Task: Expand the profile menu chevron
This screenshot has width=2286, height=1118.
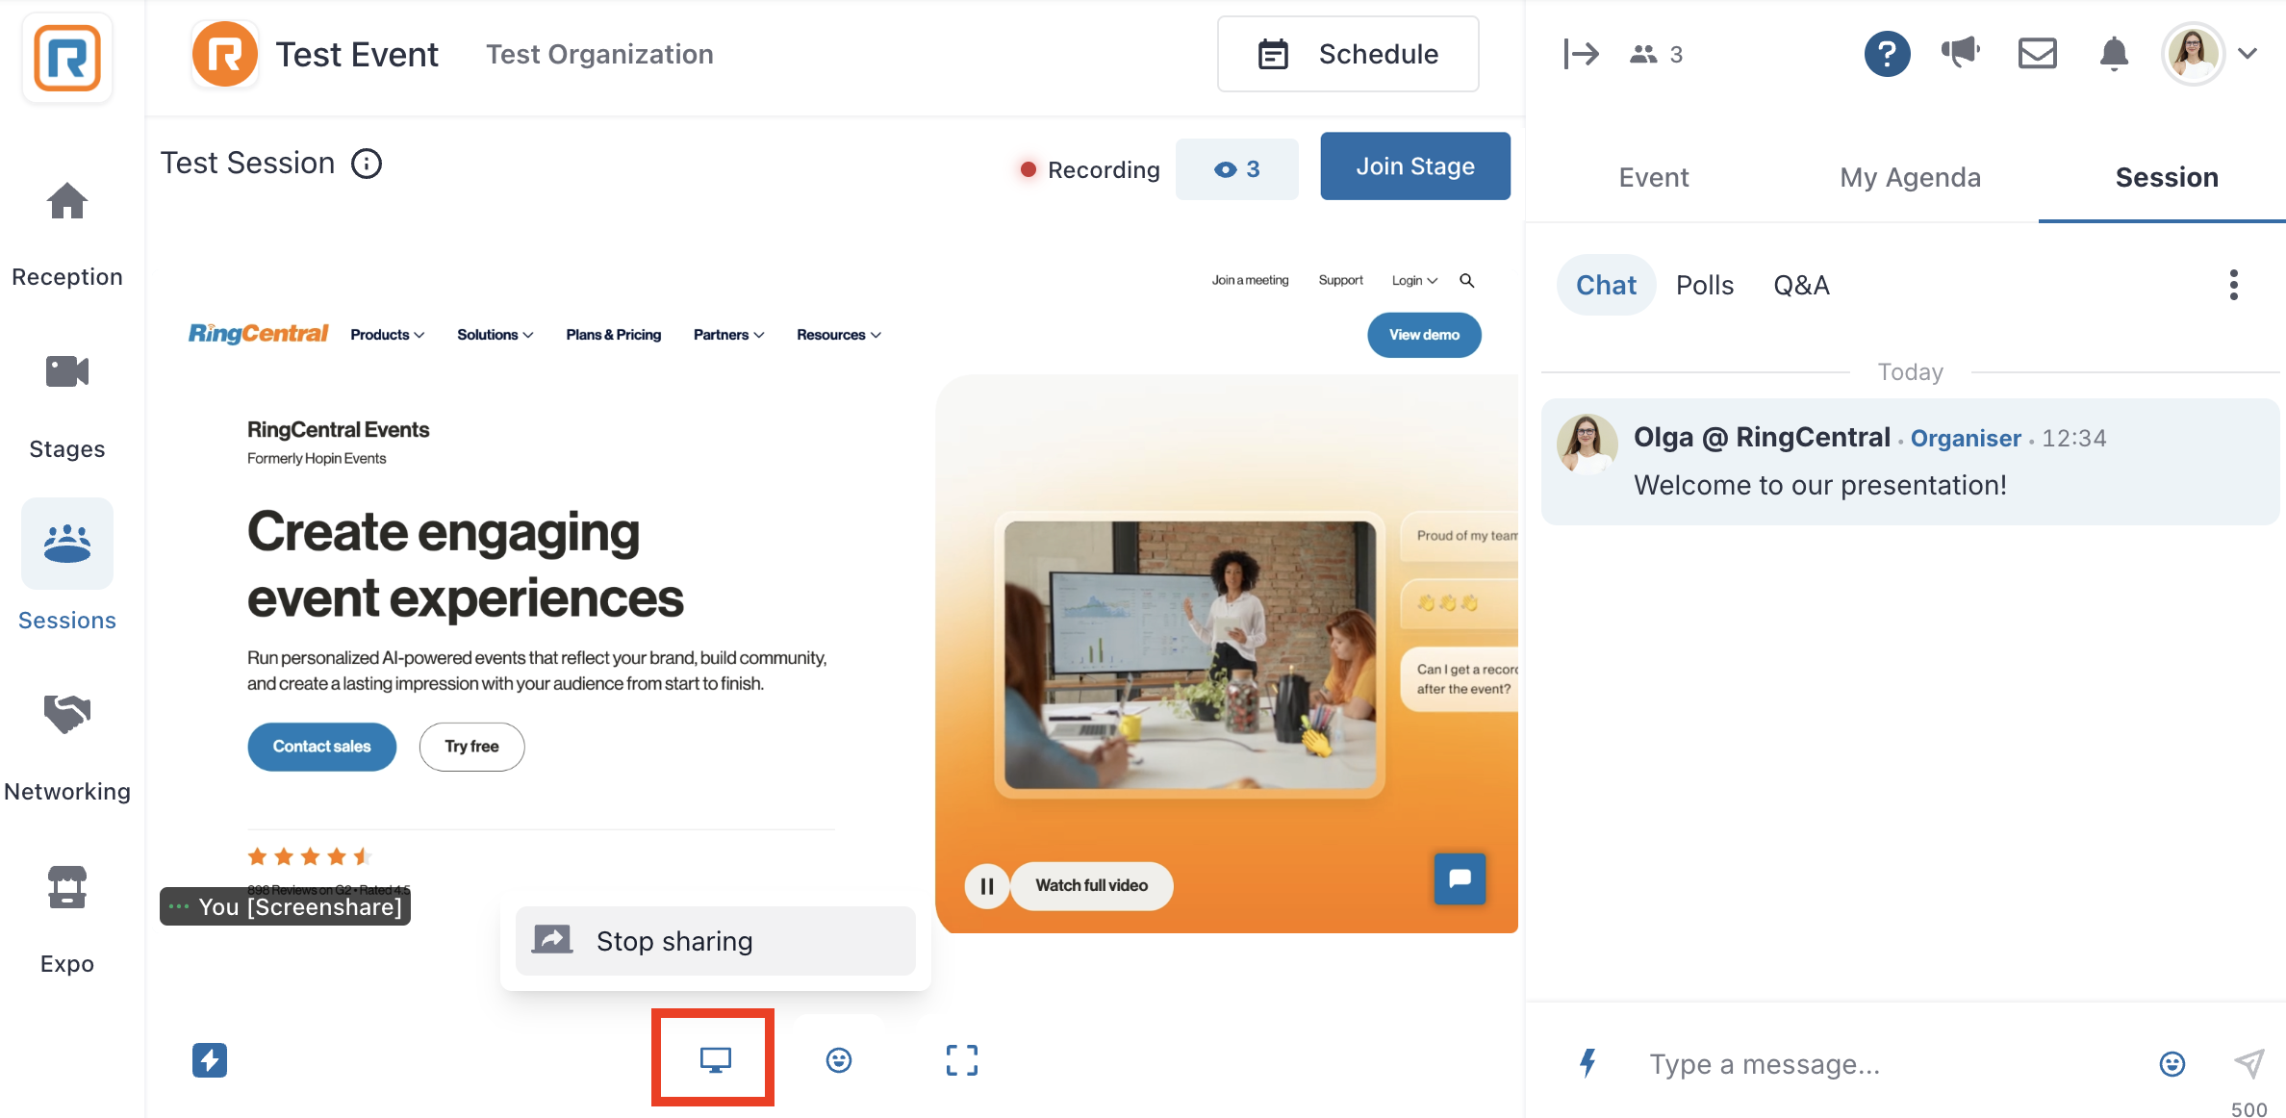Action: [2248, 54]
